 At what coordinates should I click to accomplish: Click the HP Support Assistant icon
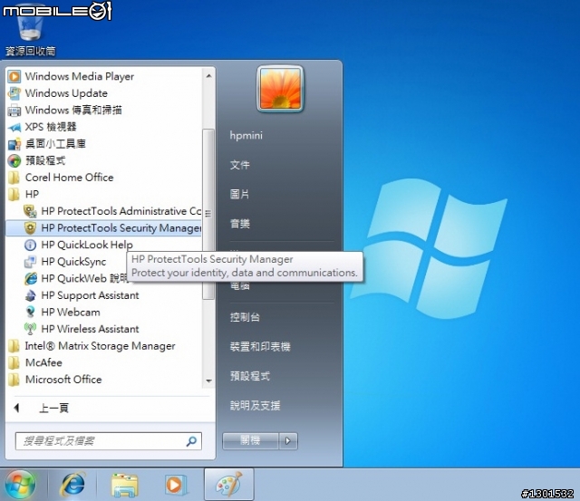pyautogui.click(x=30, y=295)
